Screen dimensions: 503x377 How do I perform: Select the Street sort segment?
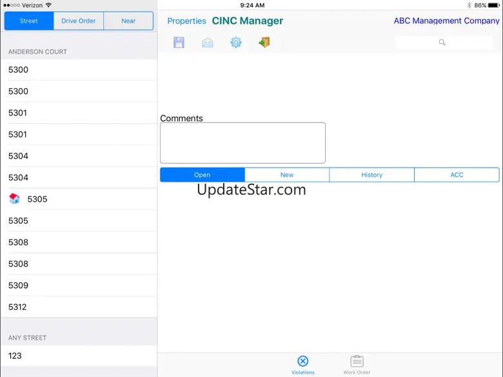click(29, 21)
